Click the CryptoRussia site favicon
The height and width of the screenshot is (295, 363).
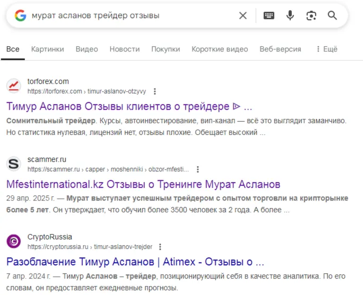[x=14, y=241]
